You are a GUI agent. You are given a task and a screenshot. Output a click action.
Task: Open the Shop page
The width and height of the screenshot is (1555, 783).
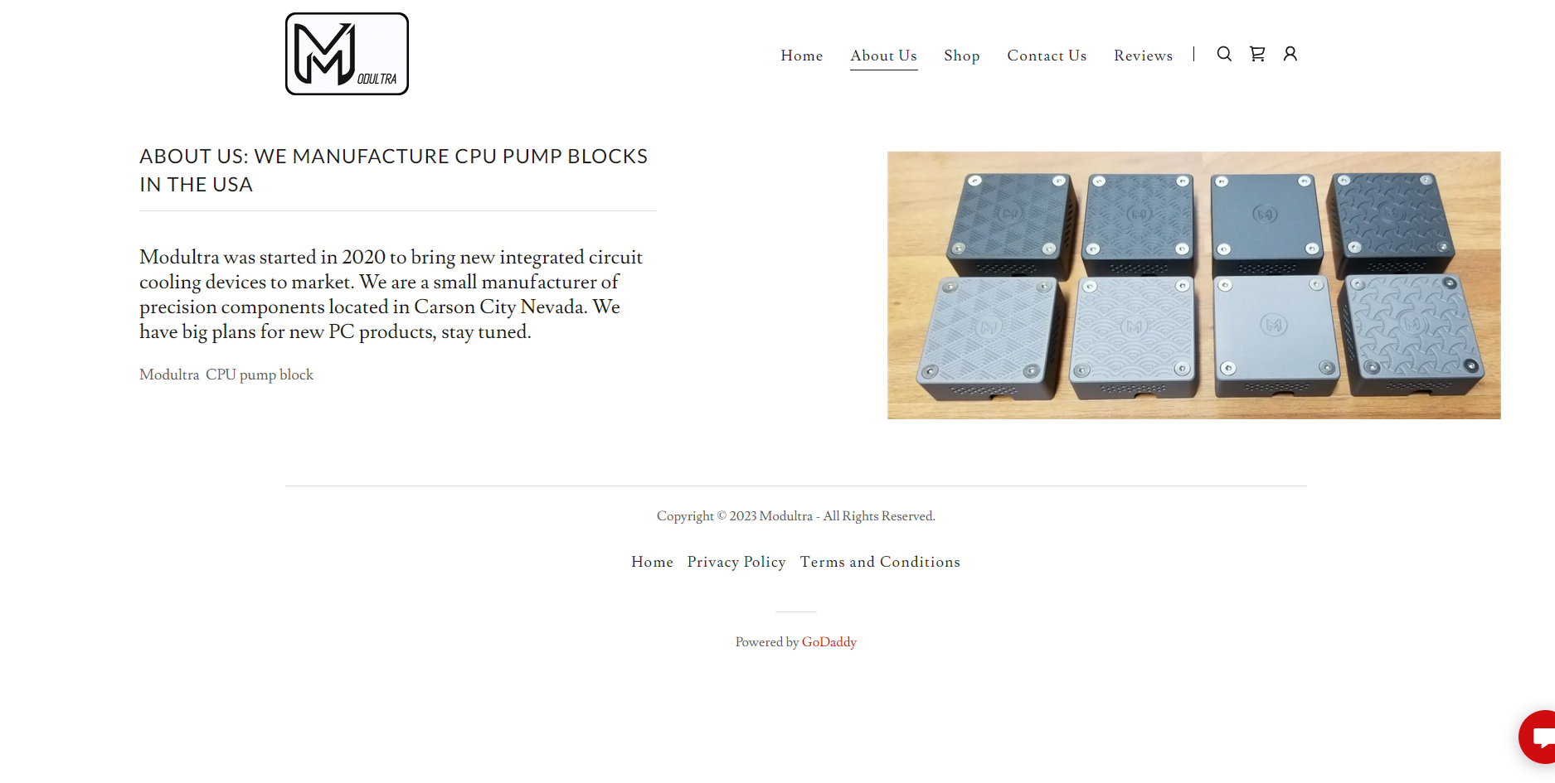962,56
